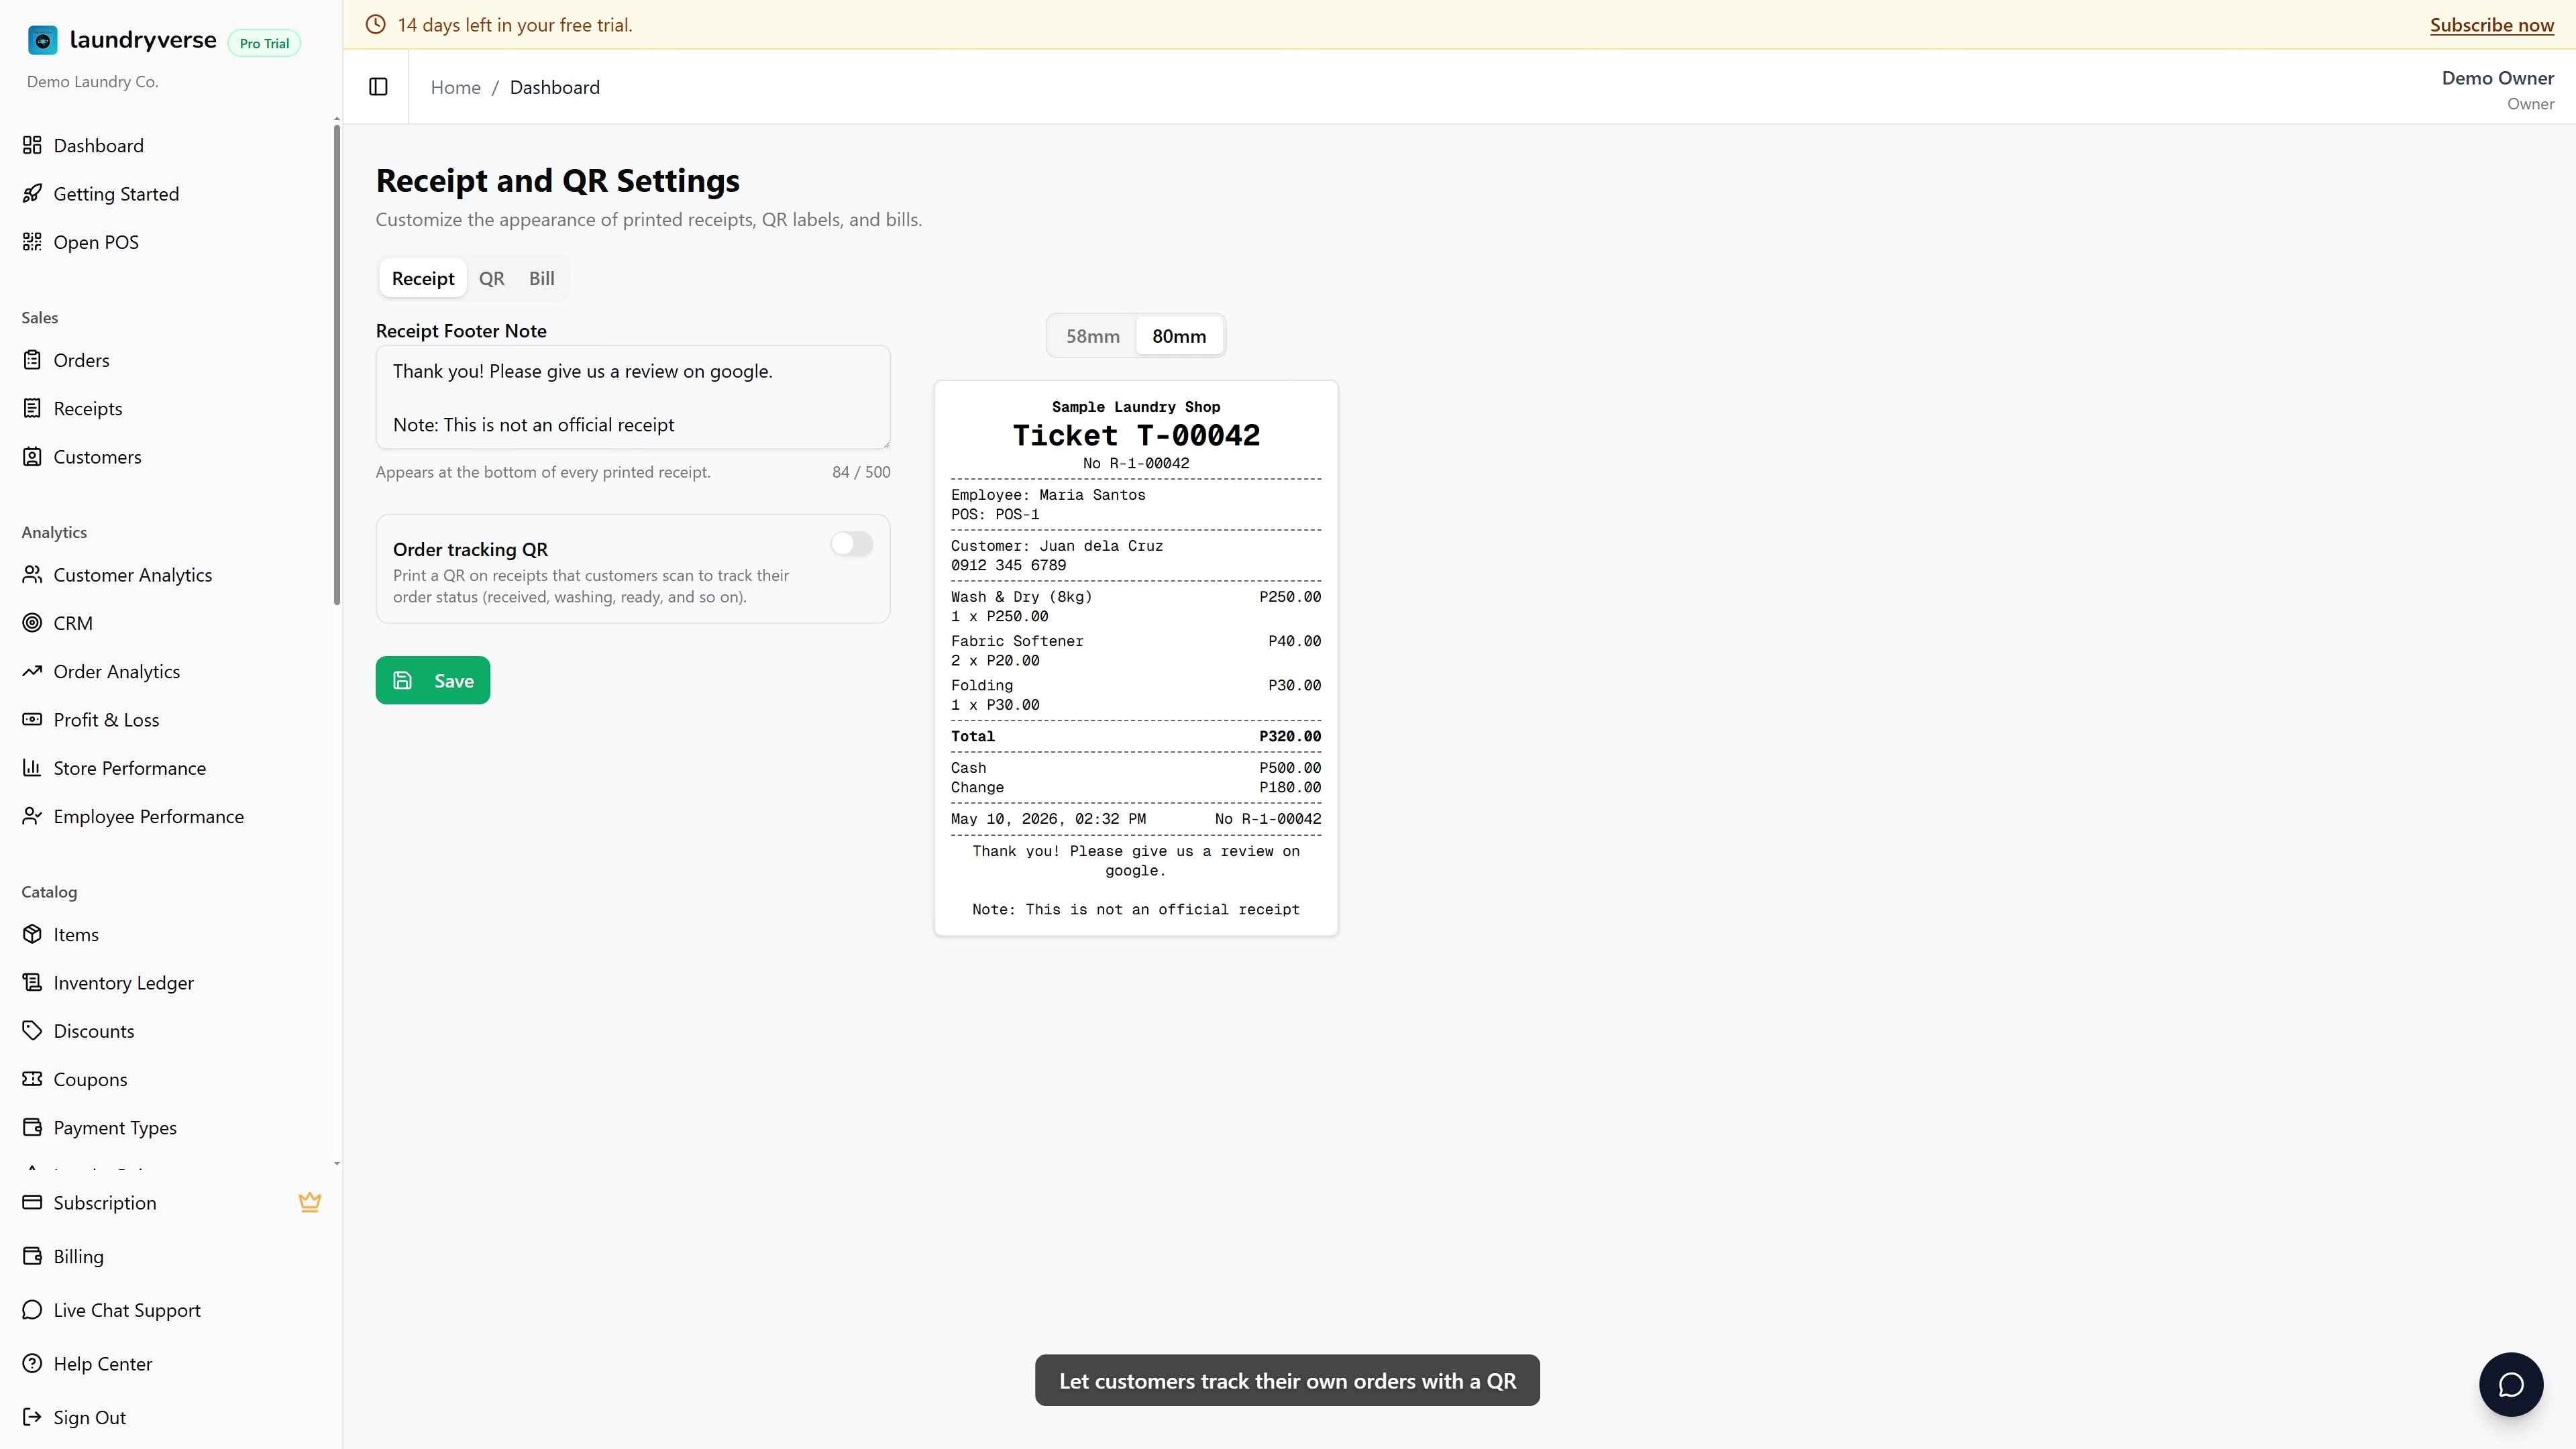Click the sidebar scrollbar
The width and height of the screenshot is (2576, 1449).
[x=337, y=365]
